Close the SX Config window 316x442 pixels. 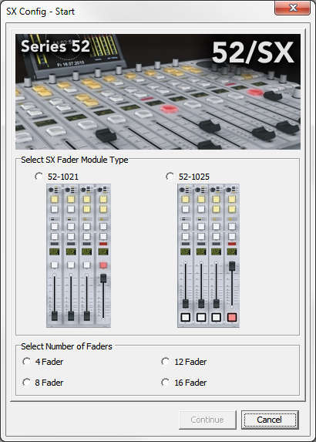click(x=292, y=8)
